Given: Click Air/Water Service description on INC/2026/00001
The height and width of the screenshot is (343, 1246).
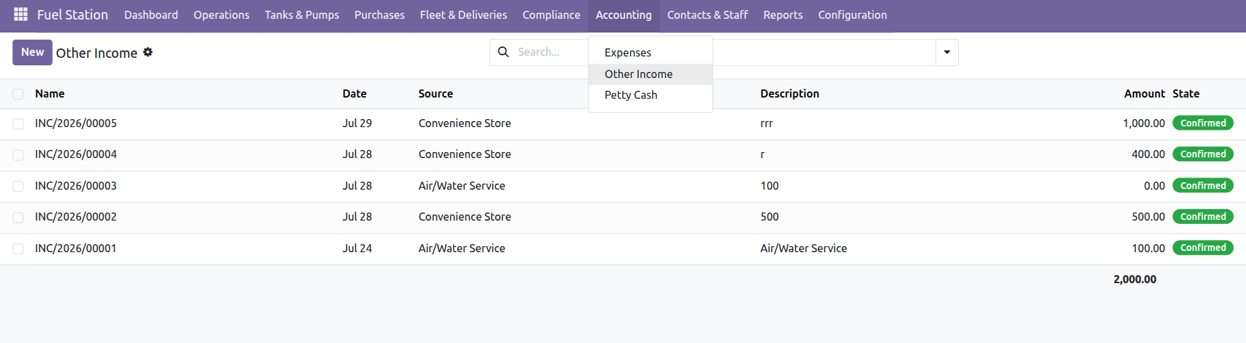Looking at the screenshot, I should [804, 248].
